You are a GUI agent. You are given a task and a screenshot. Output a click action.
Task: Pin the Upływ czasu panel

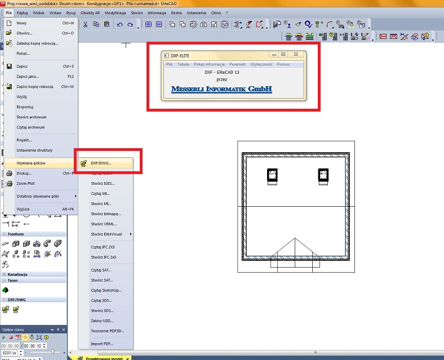point(58,330)
